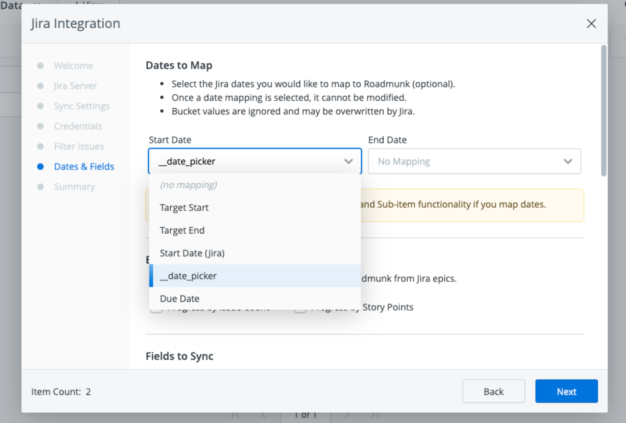Click the End Date chevron arrow
This screenshot has height=423, width=626.
pyautogui.click(x=568, y=161)
